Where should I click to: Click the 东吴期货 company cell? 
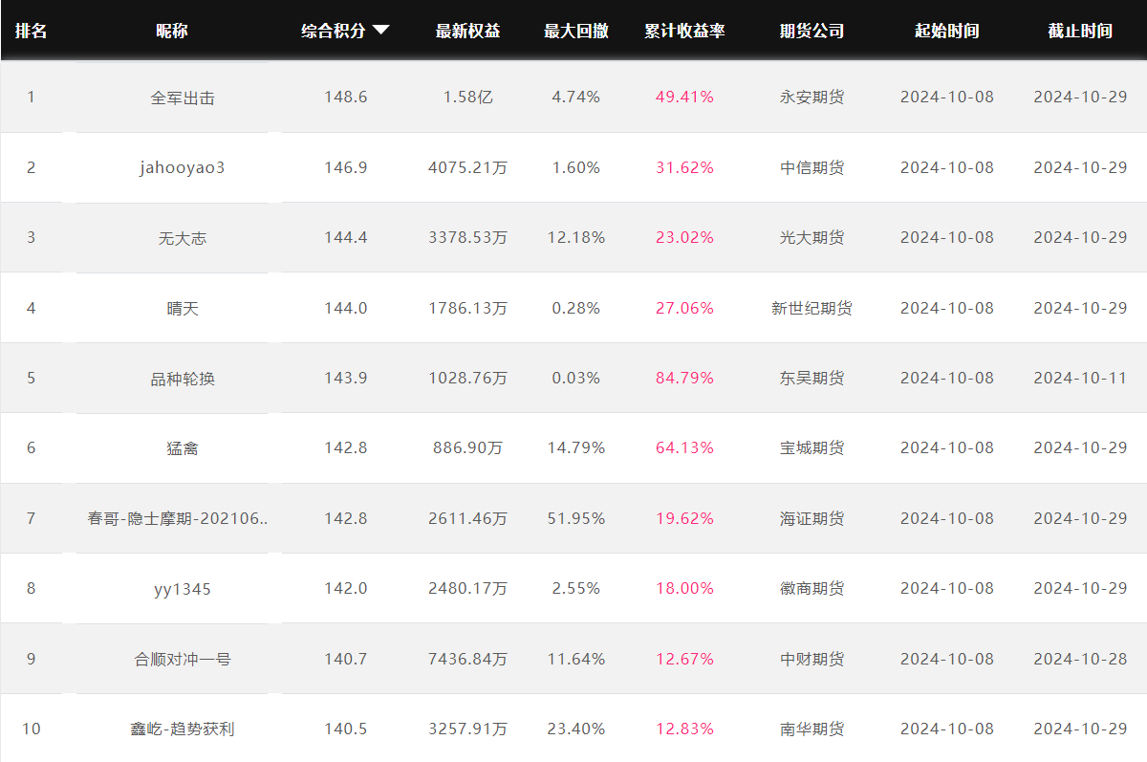click(x=812, y=378)
